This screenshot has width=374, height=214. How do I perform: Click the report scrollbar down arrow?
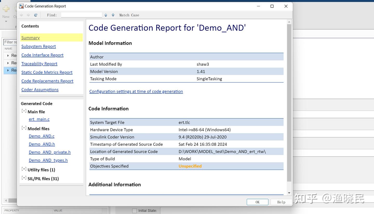[289, 193]
